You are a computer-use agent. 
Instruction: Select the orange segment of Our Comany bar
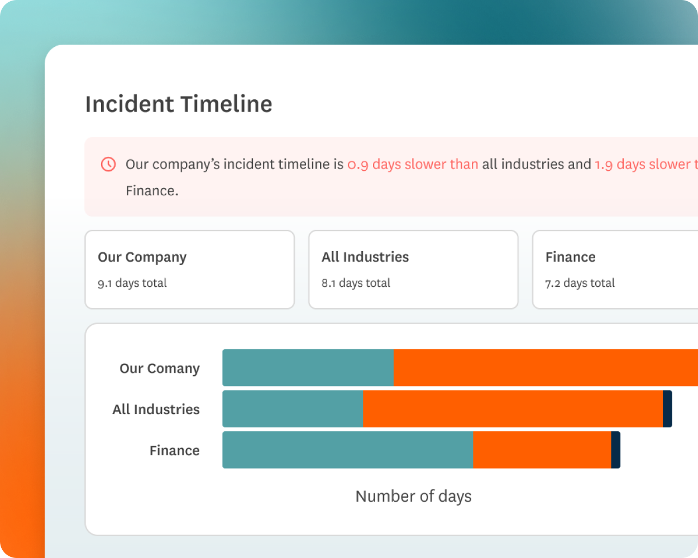(x=545, y=368)
